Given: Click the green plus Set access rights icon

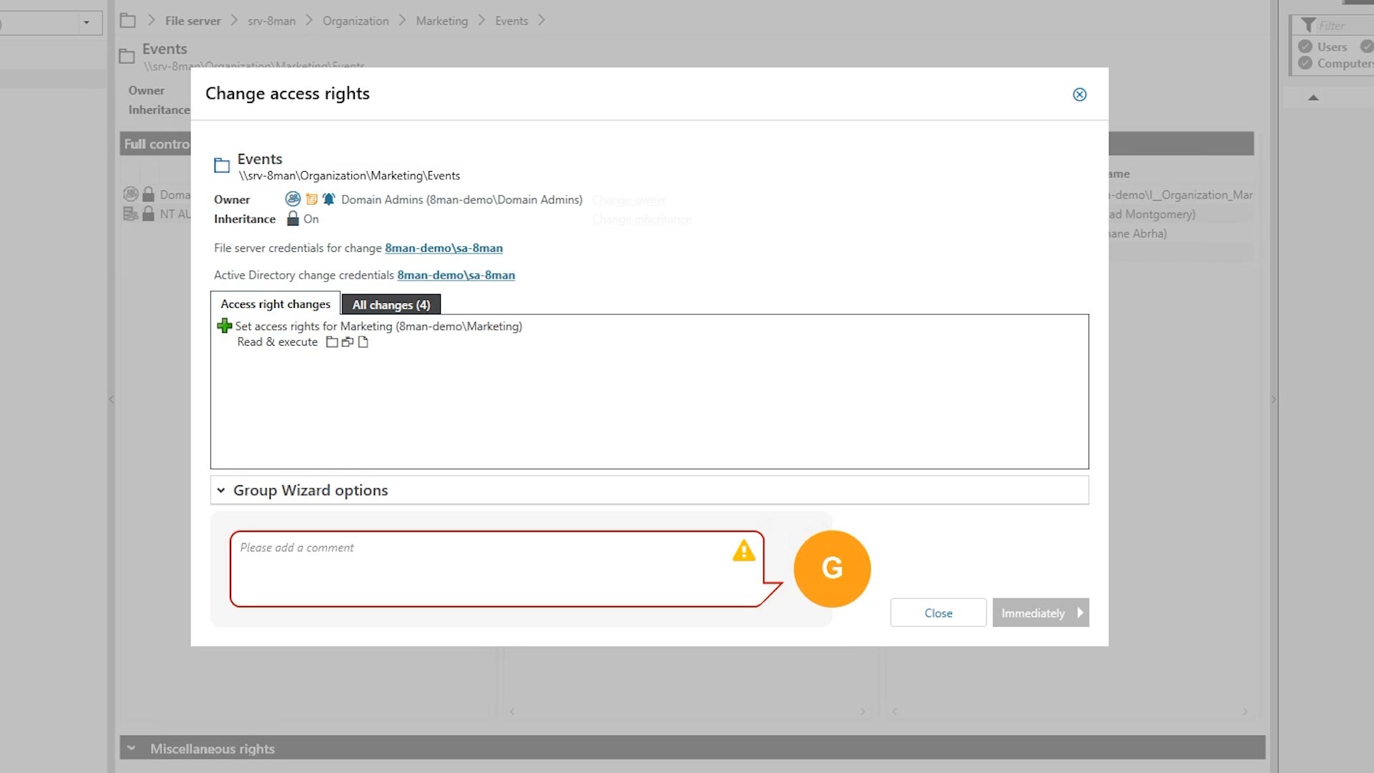Looking at the screenshot, I should coord(224,326).
